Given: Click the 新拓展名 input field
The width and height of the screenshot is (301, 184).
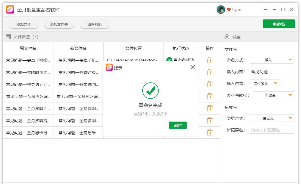Looking at the screenshot, I should (271, 130).
